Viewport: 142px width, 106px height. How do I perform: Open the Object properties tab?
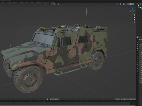pyautogui.click(x=138, y=56)
